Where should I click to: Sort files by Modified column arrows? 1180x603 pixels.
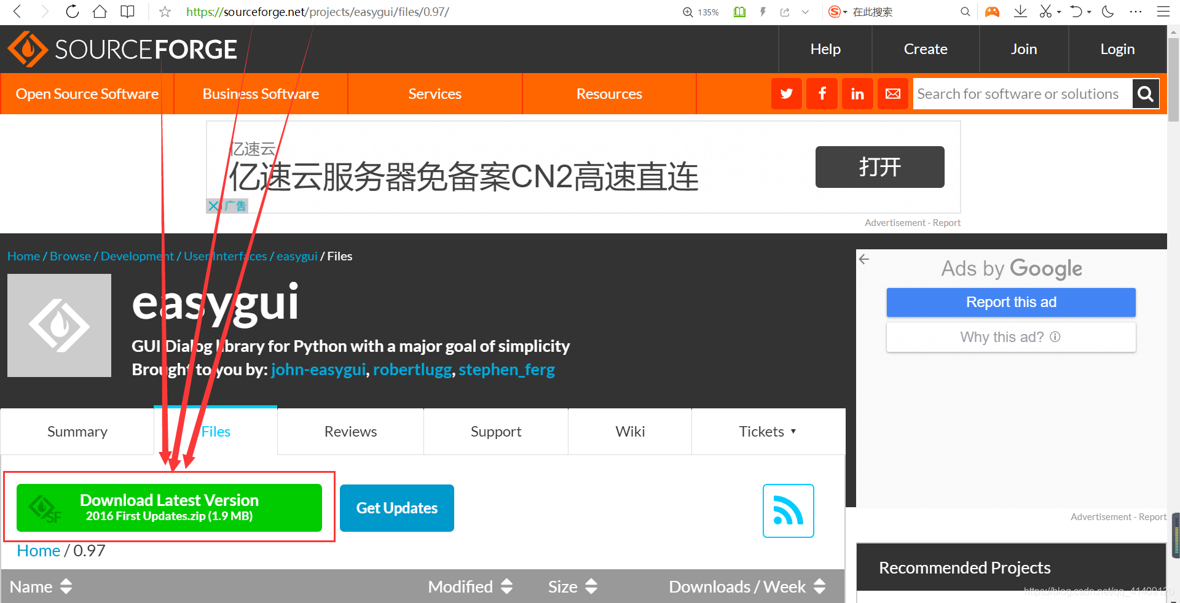pos(506,586)
